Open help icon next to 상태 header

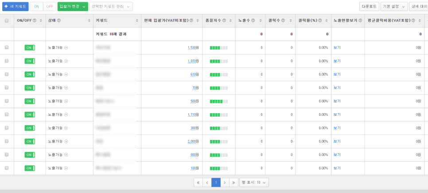59,21
